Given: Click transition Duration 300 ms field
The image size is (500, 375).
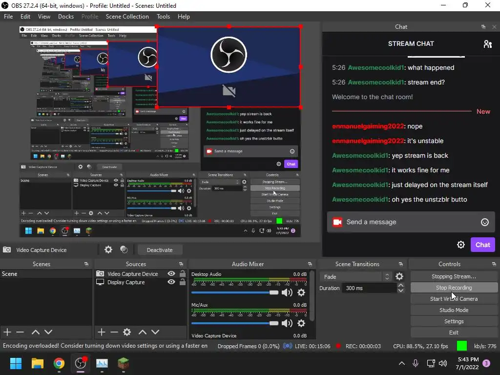Looking at the screenshot, I should 369,288.
